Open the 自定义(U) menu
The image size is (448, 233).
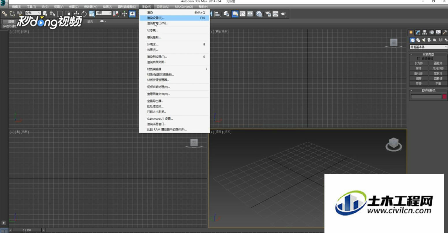point(163,7)
